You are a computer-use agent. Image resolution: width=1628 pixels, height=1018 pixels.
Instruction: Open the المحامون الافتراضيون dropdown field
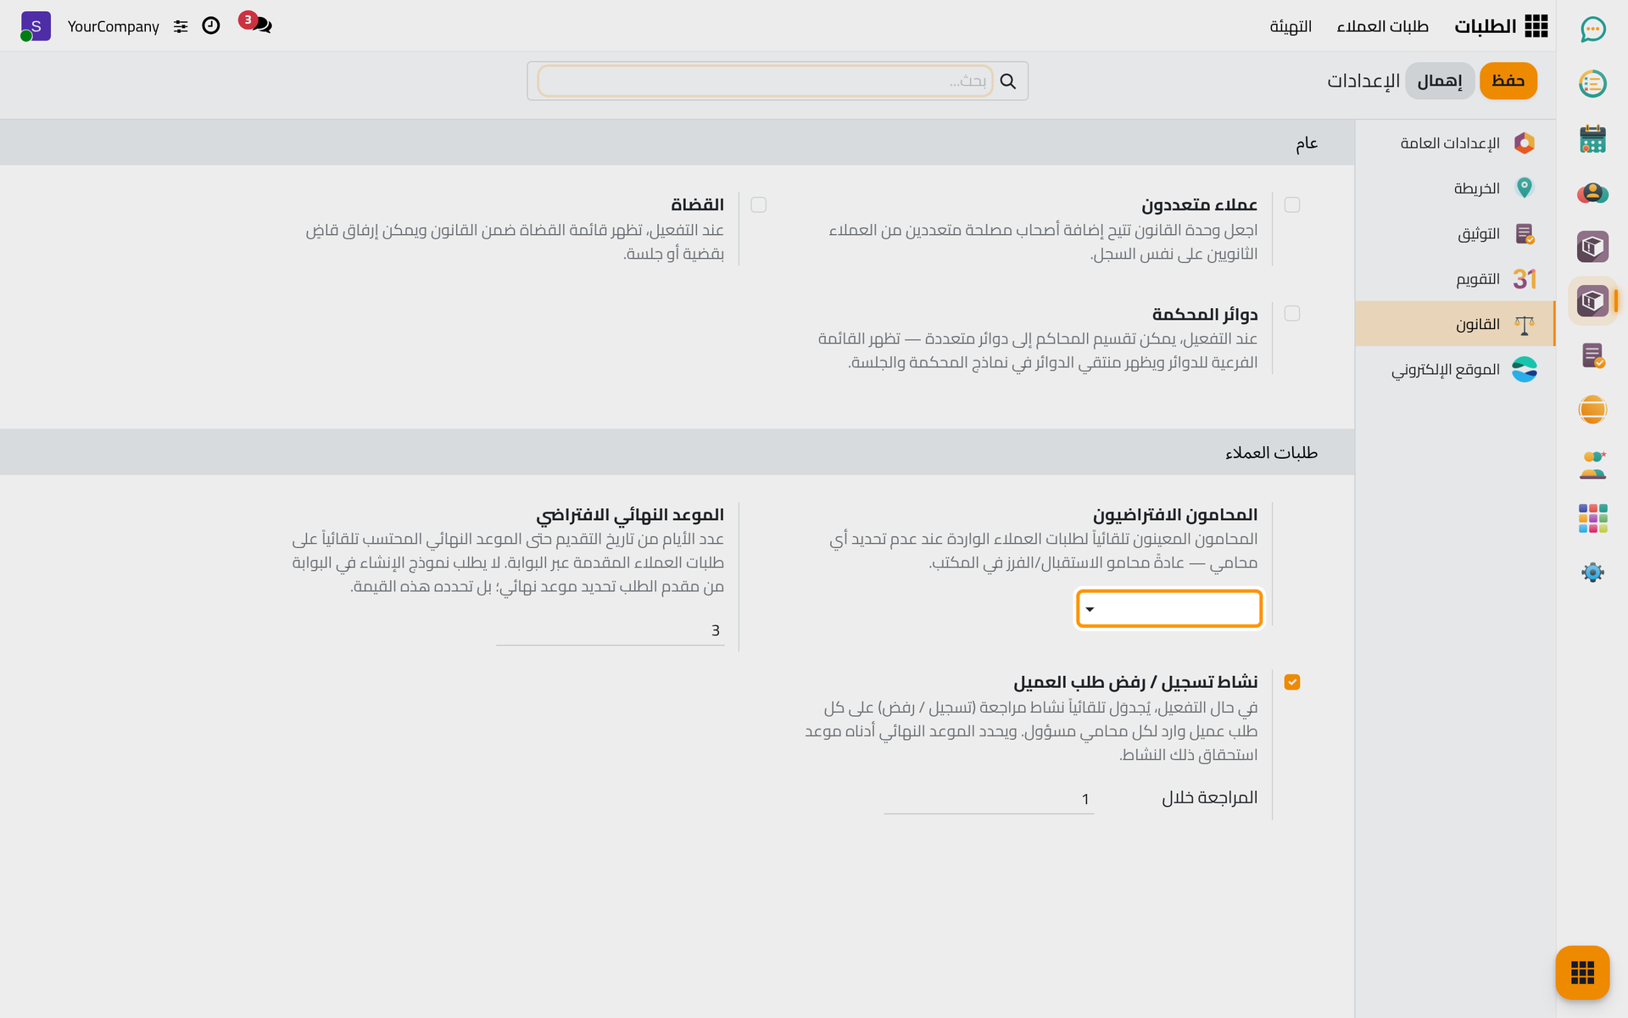pyautogui.click(x=1169, y=608)
